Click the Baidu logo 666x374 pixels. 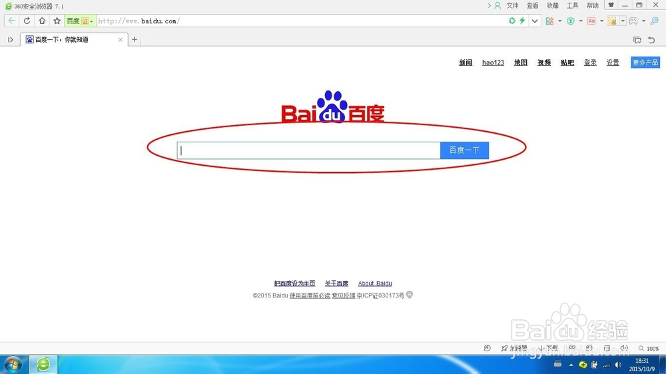click(332, 106)
